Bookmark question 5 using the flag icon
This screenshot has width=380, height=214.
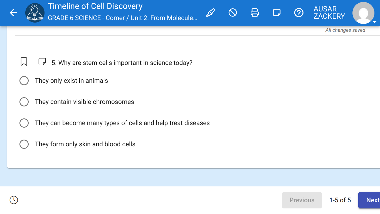pyautogui.click(x=24, y=61)
